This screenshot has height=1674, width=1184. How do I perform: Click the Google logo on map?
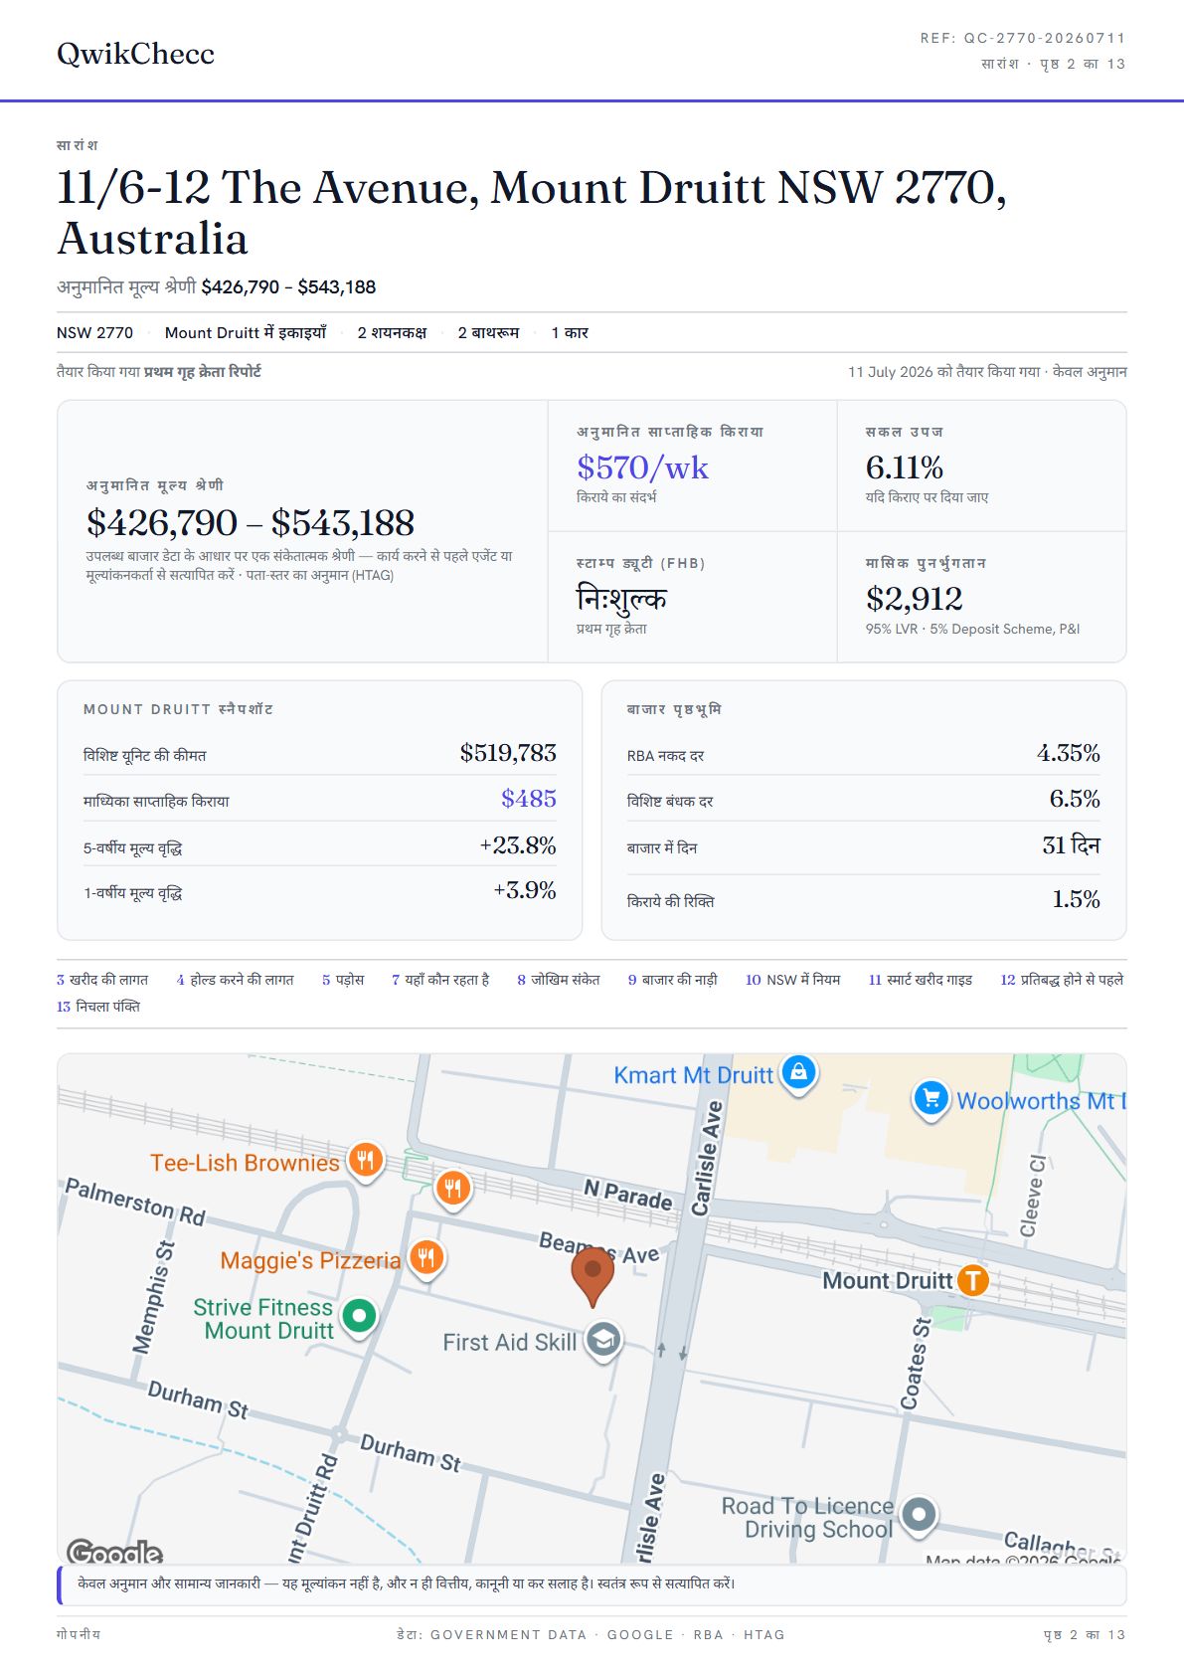click(x=113, y=1551)
